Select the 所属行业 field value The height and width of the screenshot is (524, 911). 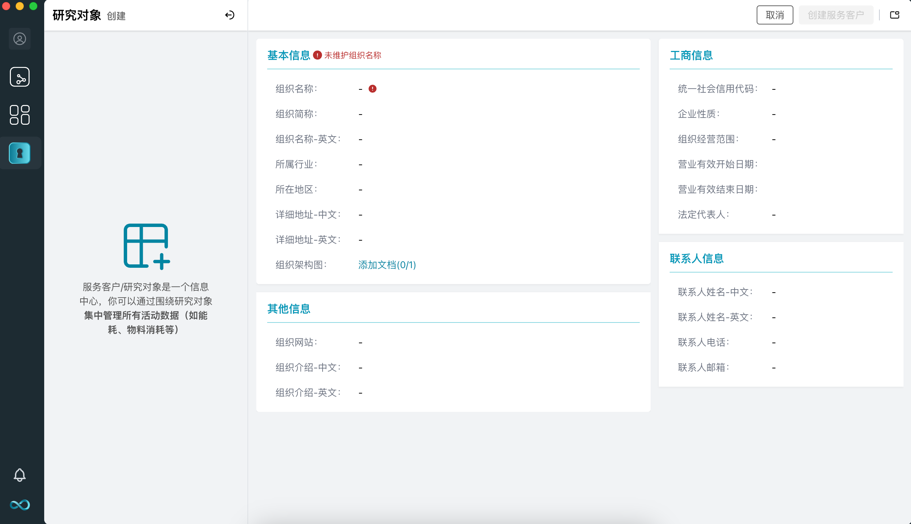360,164
